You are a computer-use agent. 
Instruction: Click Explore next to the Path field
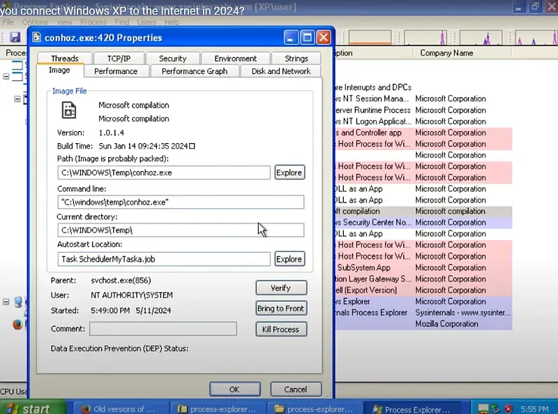289,172
